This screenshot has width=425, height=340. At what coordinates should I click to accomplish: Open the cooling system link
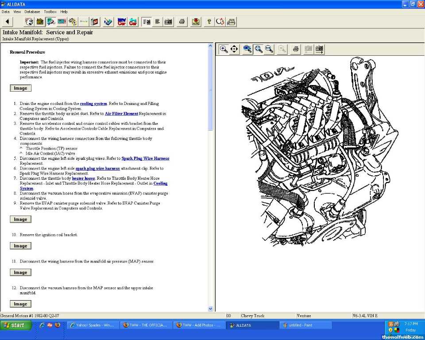click(93, 104)
